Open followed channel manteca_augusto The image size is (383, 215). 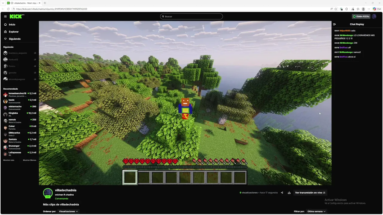[19, 53]
